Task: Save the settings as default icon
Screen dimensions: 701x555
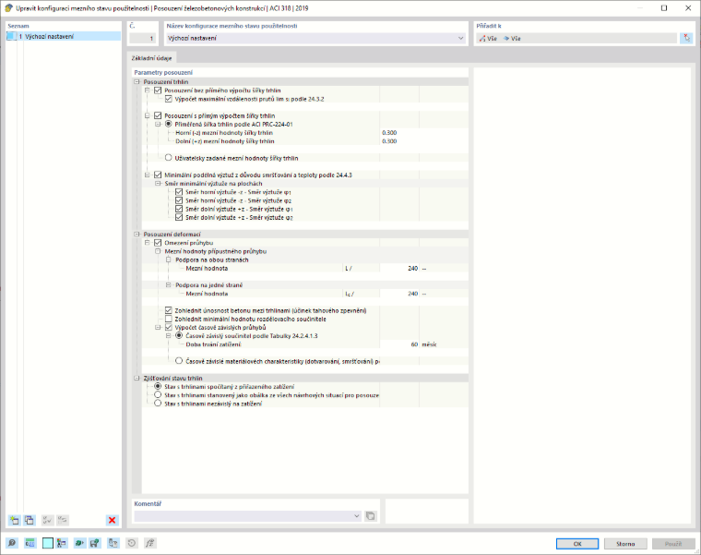Action: [94, 543]
